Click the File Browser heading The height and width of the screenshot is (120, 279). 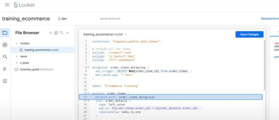[27, 33]
